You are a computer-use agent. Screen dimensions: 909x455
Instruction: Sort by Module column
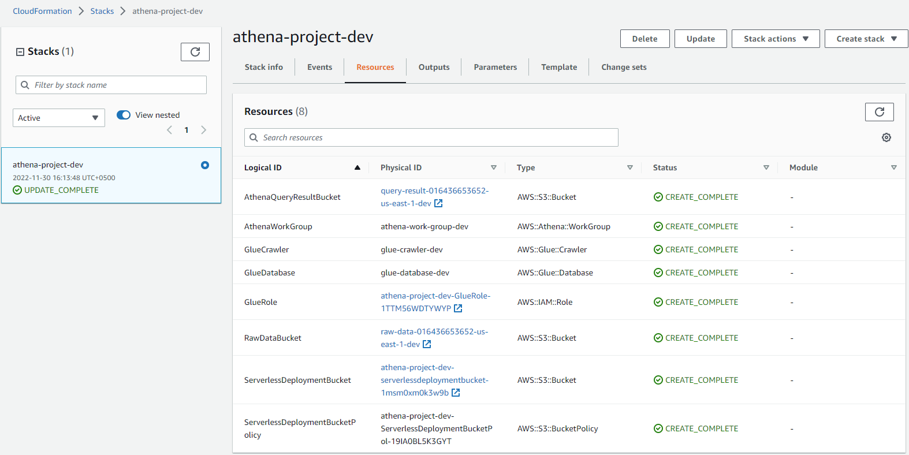(894, 167)
